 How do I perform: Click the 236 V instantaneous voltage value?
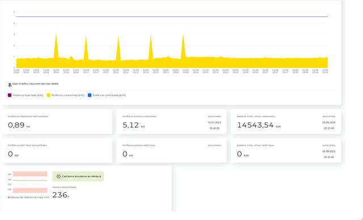[61, 195]
